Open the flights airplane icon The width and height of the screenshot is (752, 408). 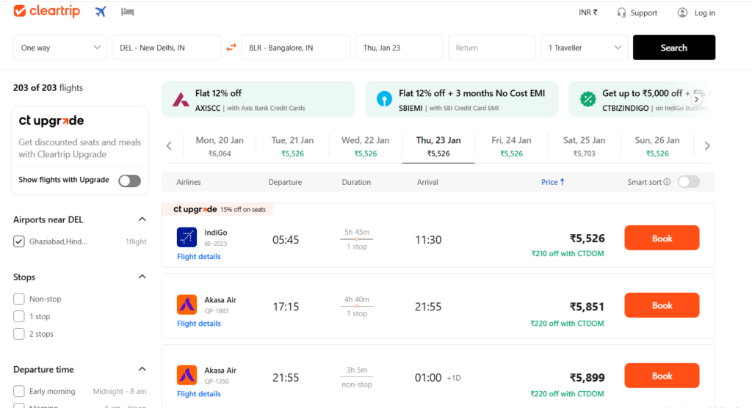pos(101,12)
